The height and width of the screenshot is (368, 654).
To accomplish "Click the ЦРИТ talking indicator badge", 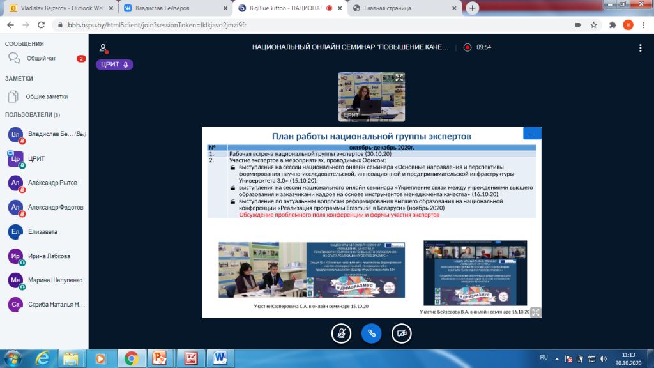I will (x=115, y=65).
